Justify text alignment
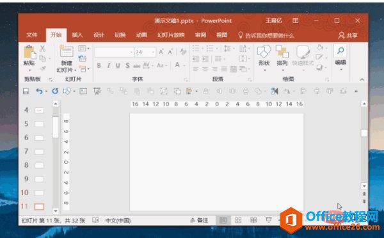Viewport: 384px width, 238px height. point(224,69)
